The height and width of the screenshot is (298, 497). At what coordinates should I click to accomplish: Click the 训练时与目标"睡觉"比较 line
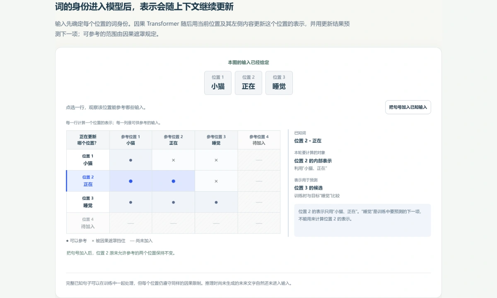tap(317, 196)
